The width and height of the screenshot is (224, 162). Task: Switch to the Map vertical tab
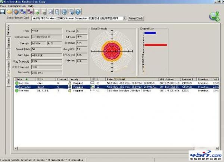(9, 81)
